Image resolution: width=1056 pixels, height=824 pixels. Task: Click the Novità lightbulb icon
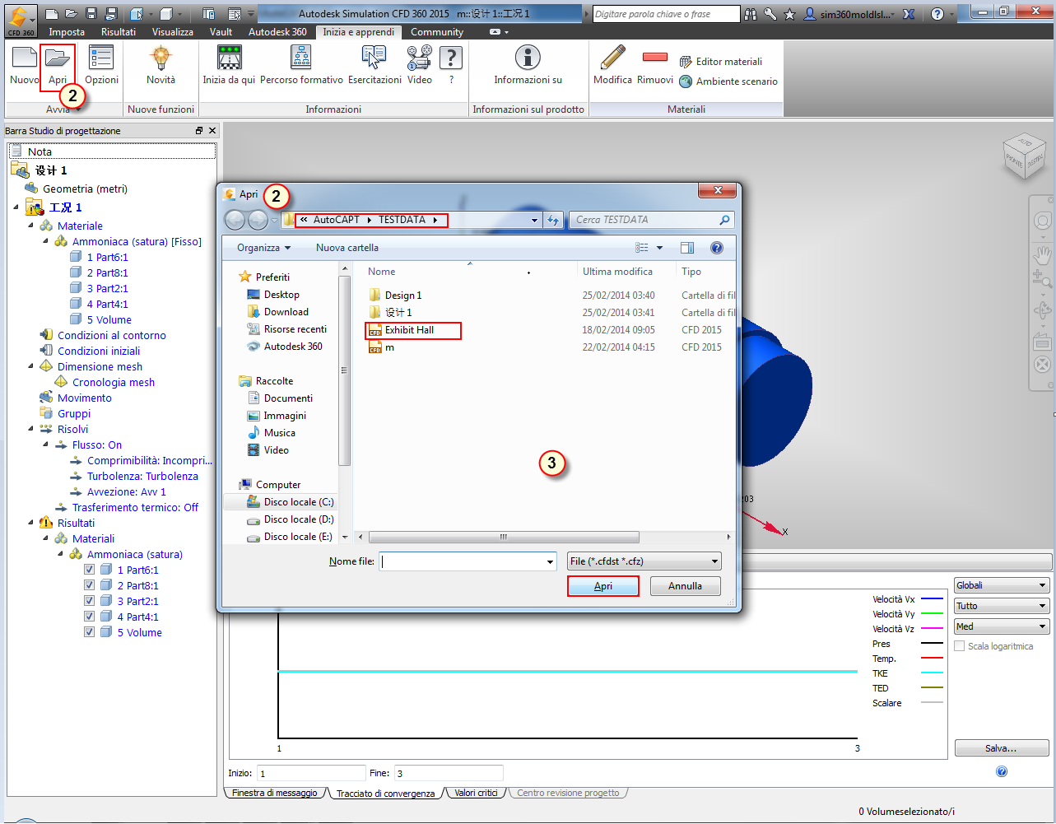click(x=160, y=59)
